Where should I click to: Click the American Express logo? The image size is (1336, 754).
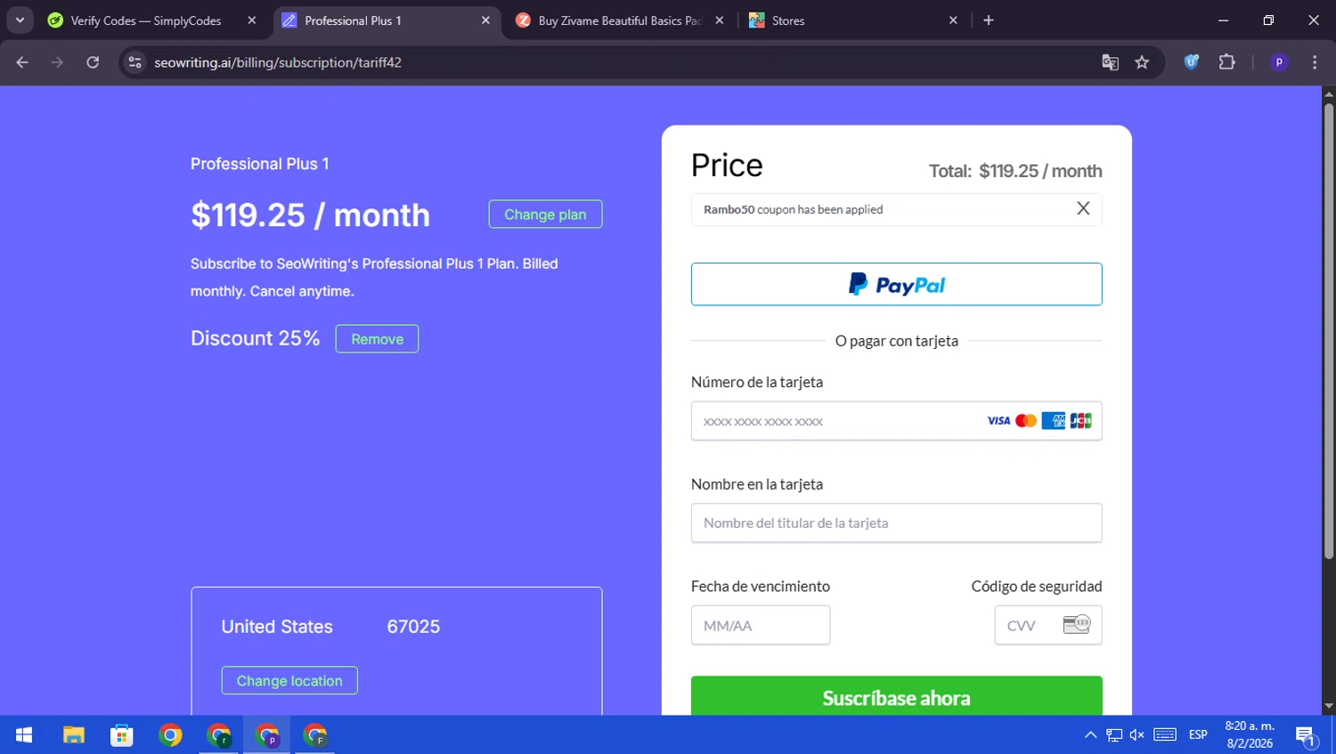[x=1054, y=421]
